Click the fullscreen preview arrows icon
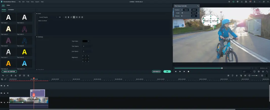This screenshot has height=110, width=270. click(x=267, y=71)
